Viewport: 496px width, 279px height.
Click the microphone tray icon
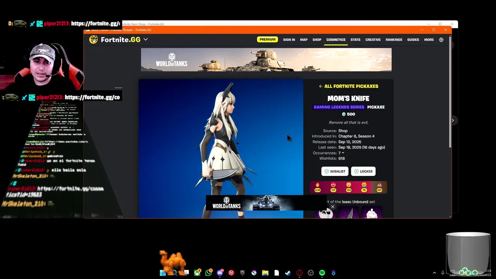443,273
